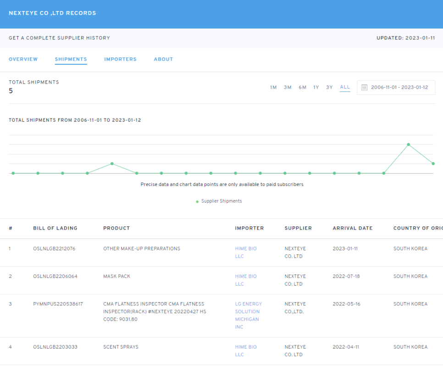Screen dimensions: 443x366
Task: Switch to the Overview tab
Action: click(23, 59)
